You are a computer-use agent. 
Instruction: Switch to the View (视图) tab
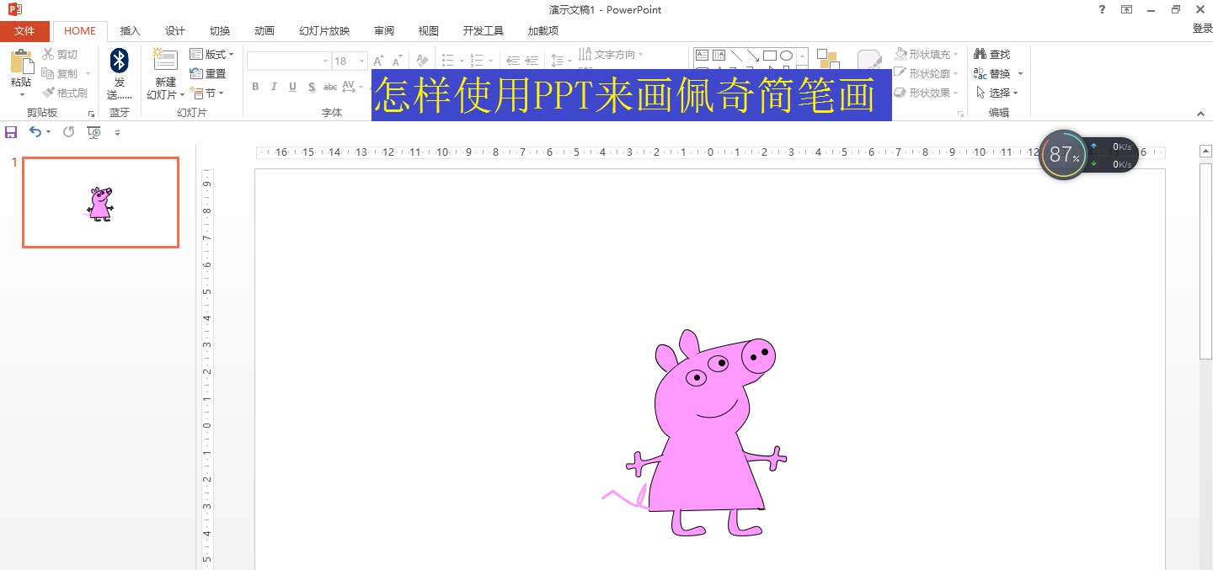[x=429, y=31]
